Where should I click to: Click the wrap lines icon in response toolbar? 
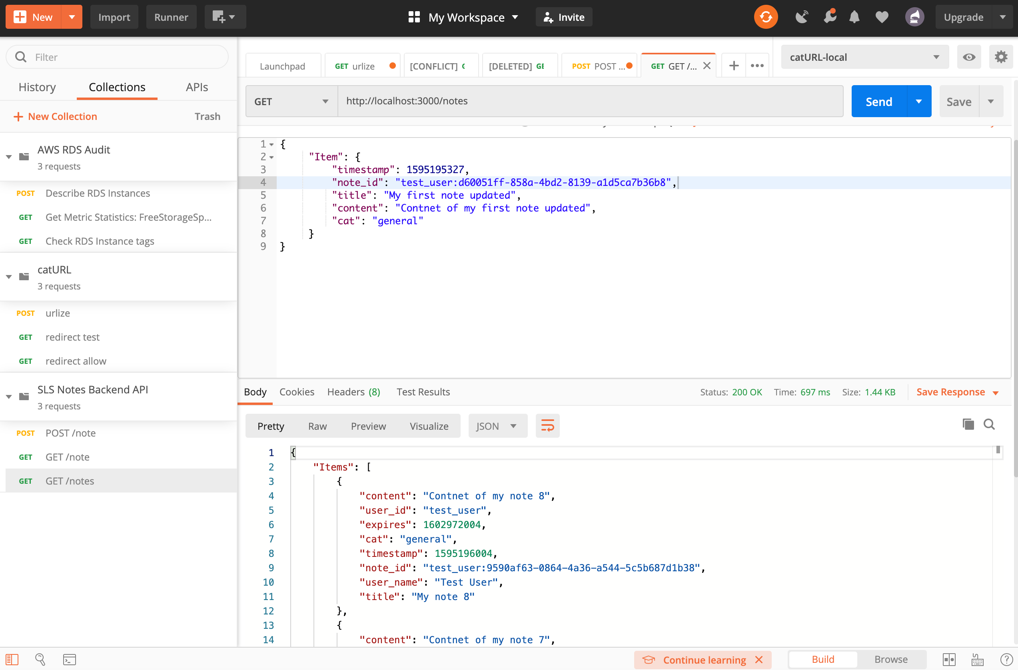pos(547,426)
